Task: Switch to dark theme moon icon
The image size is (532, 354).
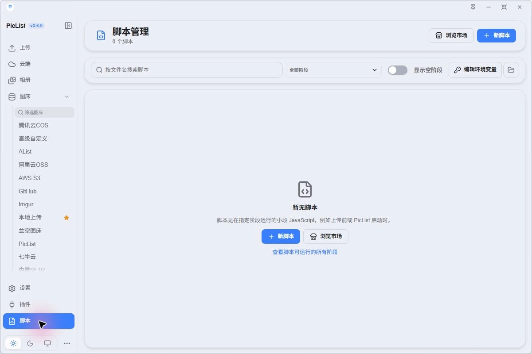Action: (x=30, y=343)
